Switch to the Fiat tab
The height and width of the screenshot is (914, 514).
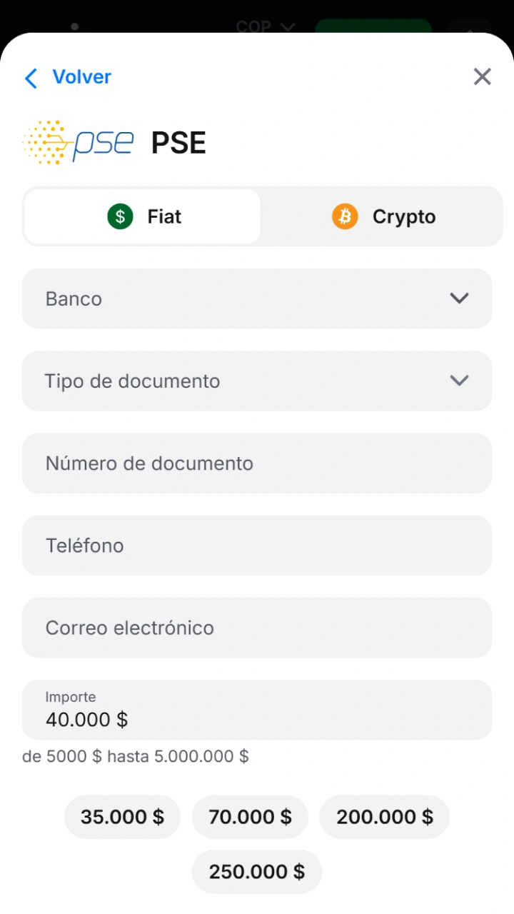[143, 216]
